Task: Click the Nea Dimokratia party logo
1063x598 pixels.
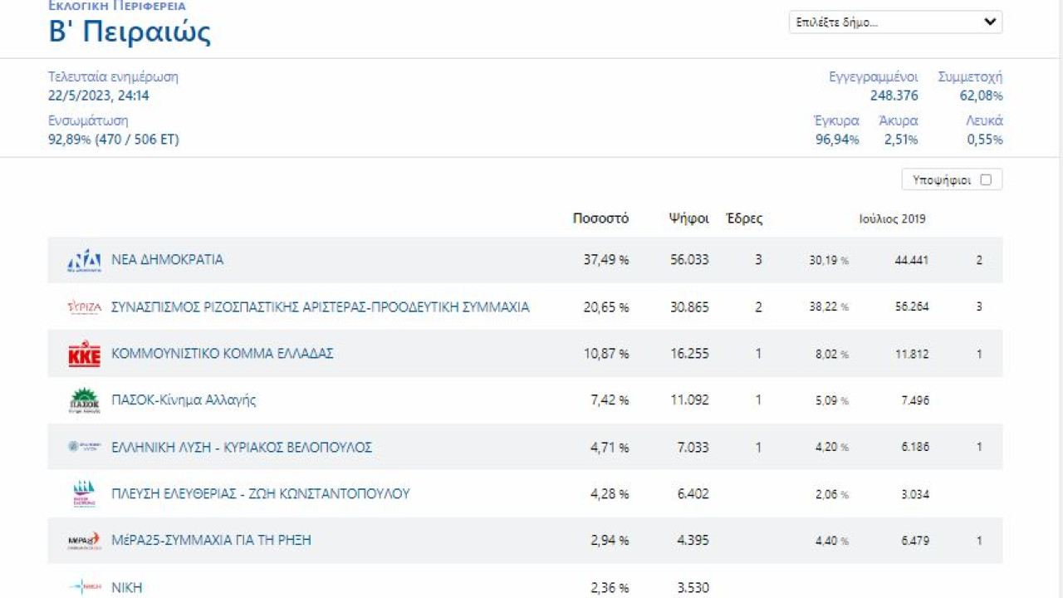Action: 84,260
